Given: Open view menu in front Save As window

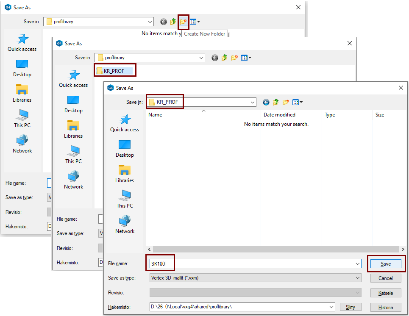Looking at the screenshot, I should tap(298, 102).
